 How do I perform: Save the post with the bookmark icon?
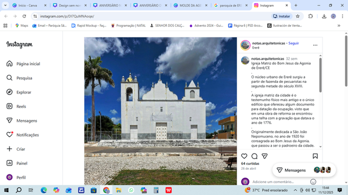315,156
